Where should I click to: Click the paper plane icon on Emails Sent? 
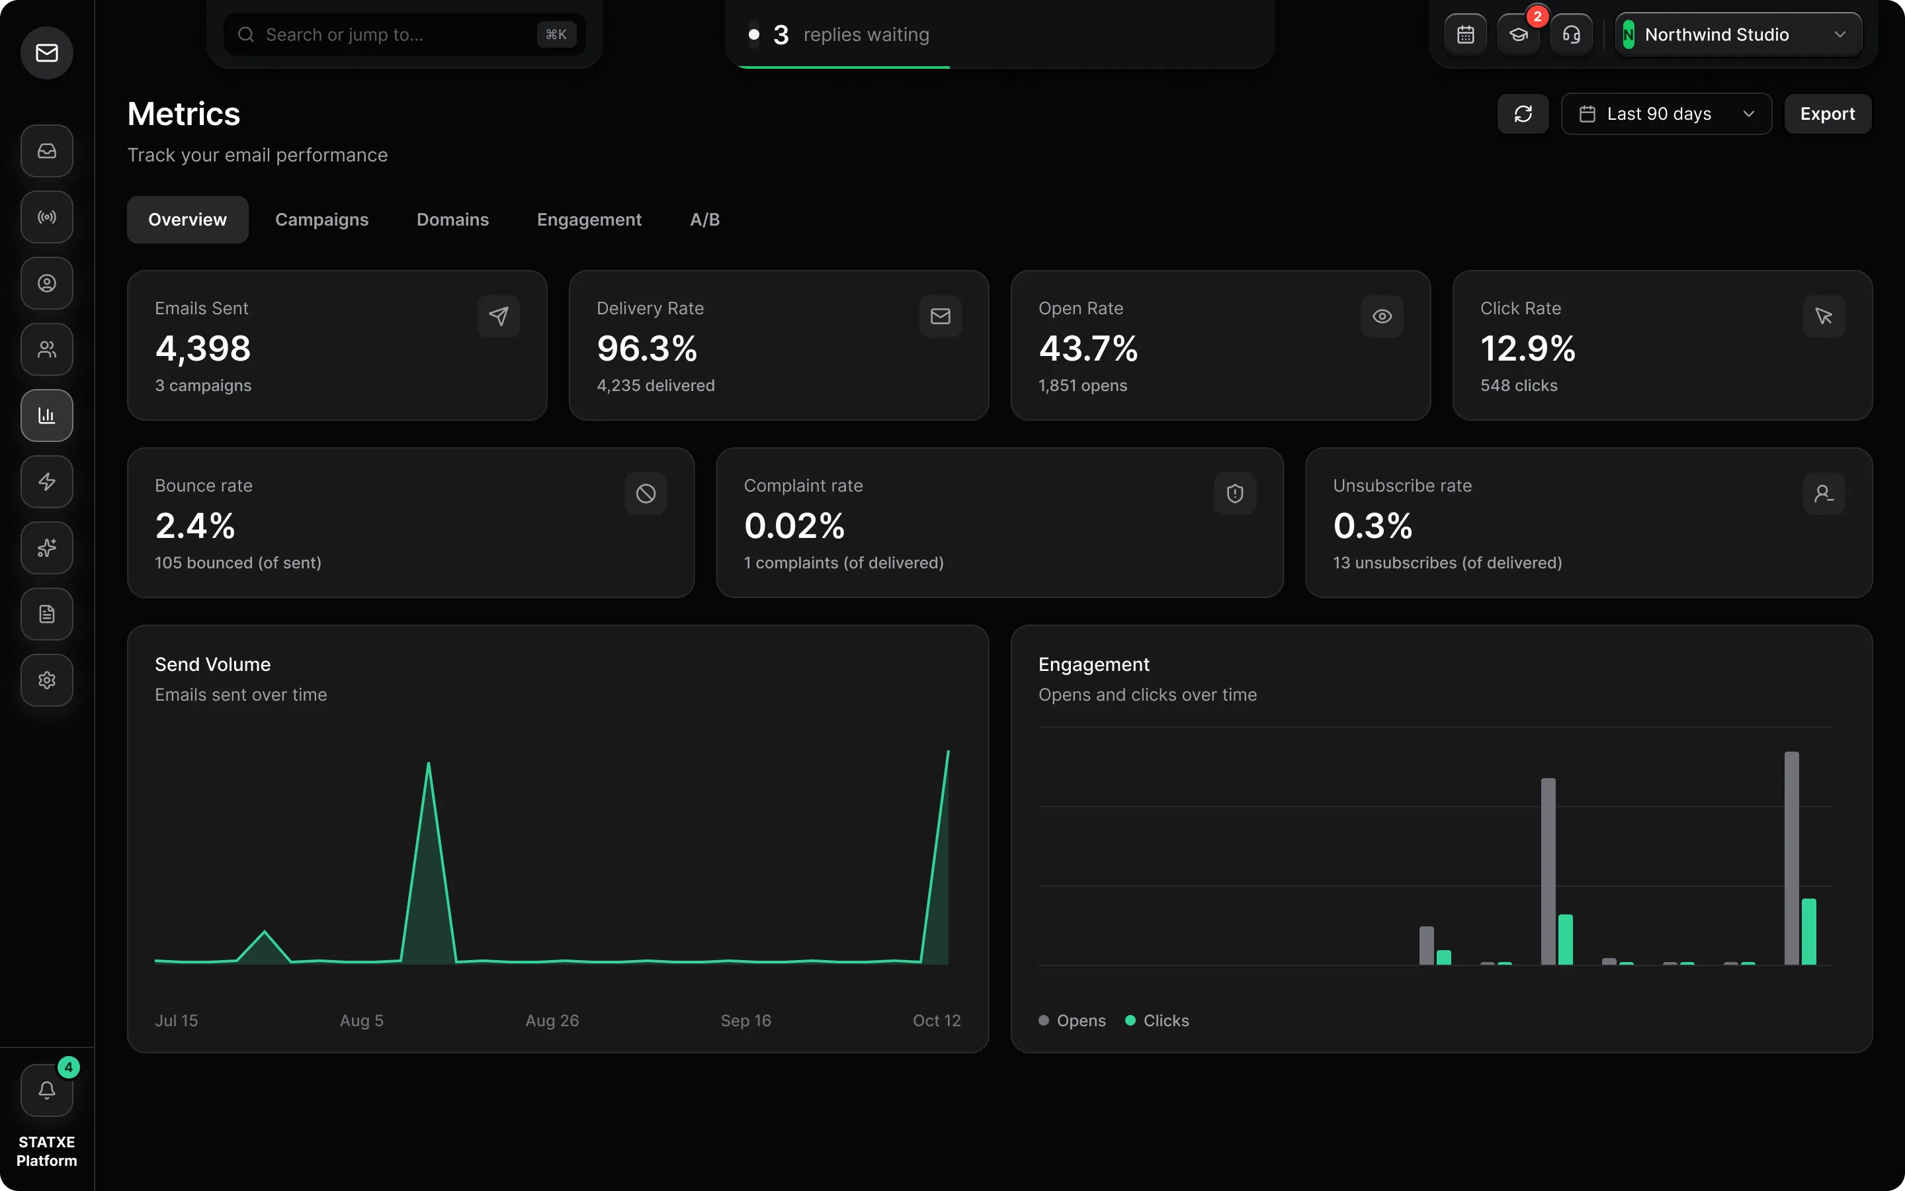[498, 317]
